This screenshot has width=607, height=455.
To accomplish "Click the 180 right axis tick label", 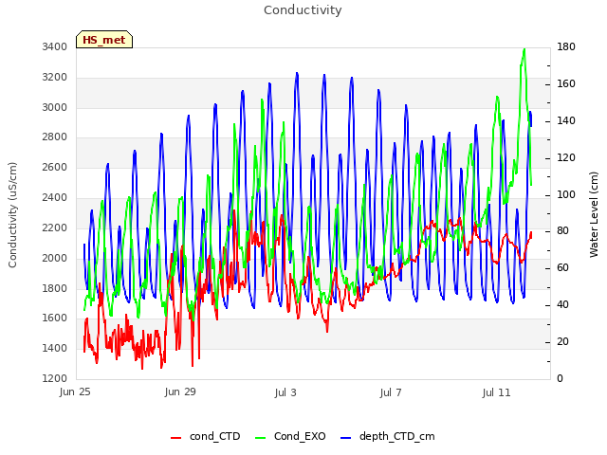I will pyautogui.click(x=566, y=46).
